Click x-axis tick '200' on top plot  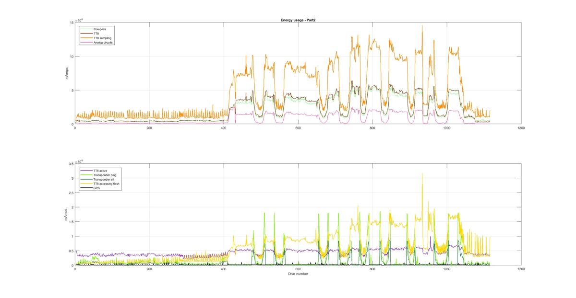149,128
